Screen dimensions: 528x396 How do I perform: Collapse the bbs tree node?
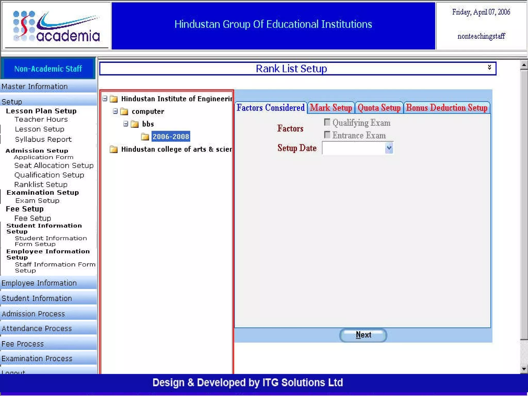(126, 124)
